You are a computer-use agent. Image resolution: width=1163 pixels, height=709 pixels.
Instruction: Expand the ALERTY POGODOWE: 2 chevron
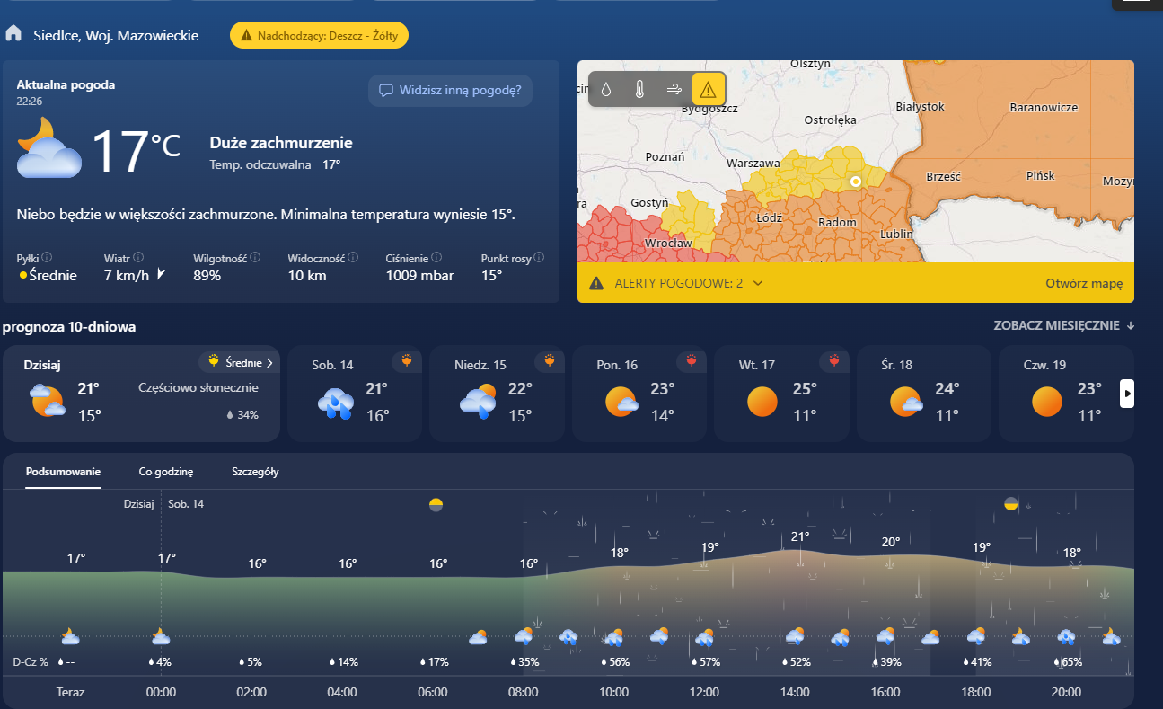758,283
